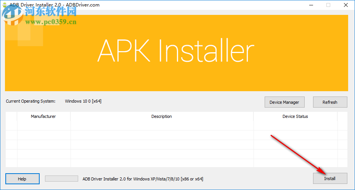
Task: Sort by Description column header
Action: point(162,116)
